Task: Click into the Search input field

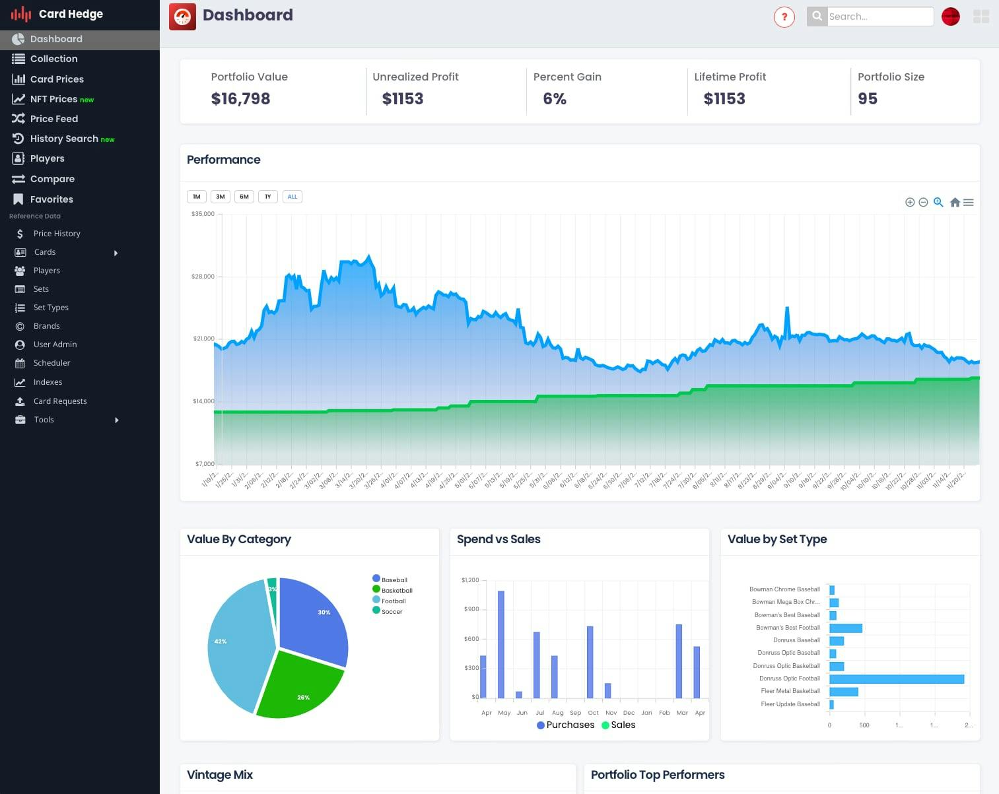Action: tap(879, 17)
